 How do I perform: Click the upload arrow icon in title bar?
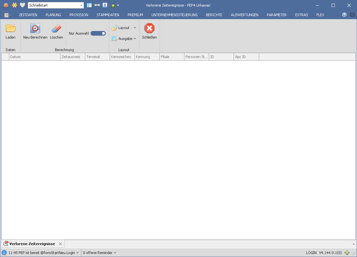coord(105,5)
